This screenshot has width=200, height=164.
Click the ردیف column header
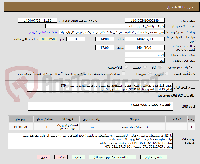coord(191,119)
